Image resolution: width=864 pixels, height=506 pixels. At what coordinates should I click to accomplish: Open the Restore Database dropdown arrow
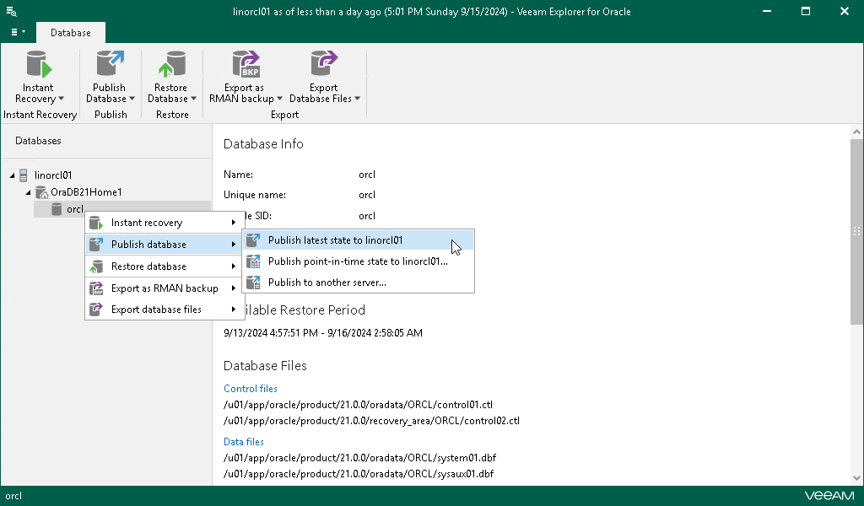click(193, 99)
